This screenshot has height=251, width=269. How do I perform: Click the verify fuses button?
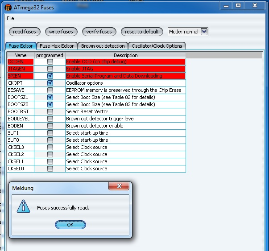click(99, 32)
